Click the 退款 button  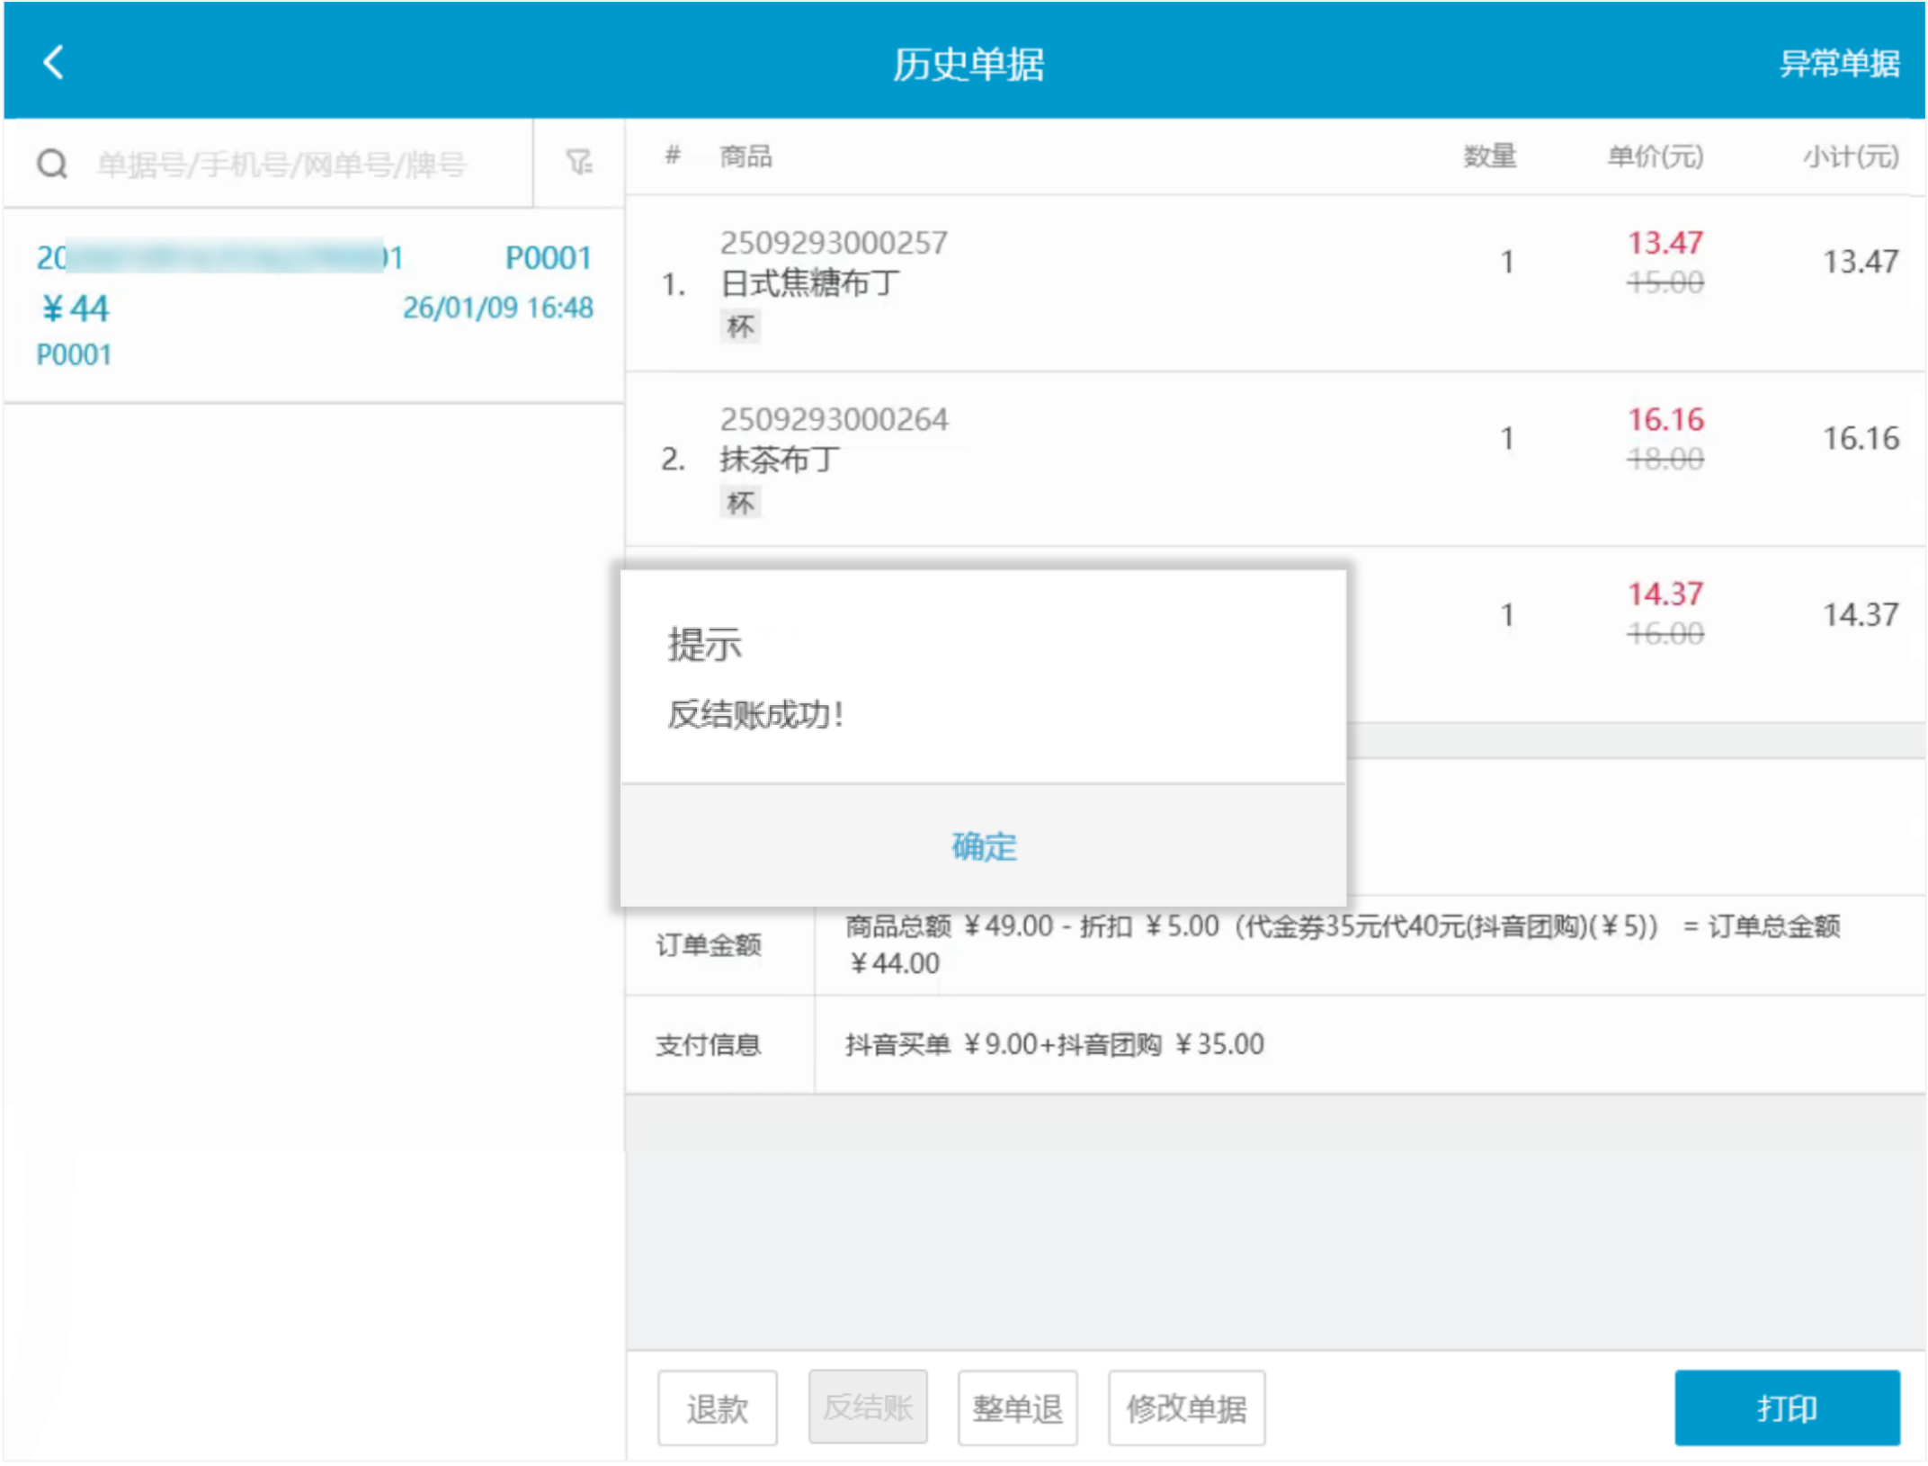(717, 1408)
